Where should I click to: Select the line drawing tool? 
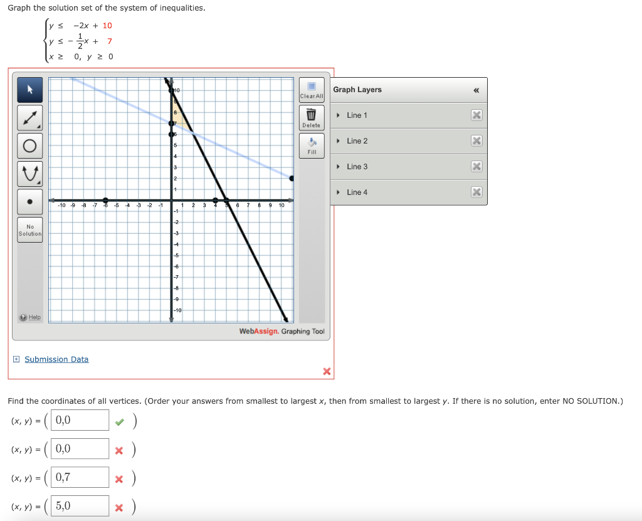coord(29,117)
